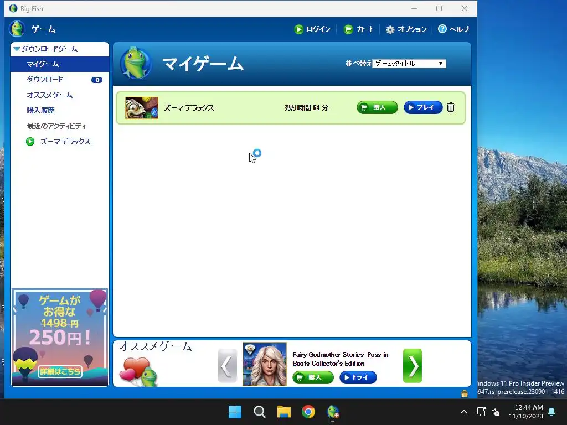The image size is (567, 425).
Task: Click the Big Fish logo beside ゲーム
Action: pos(17,29)
